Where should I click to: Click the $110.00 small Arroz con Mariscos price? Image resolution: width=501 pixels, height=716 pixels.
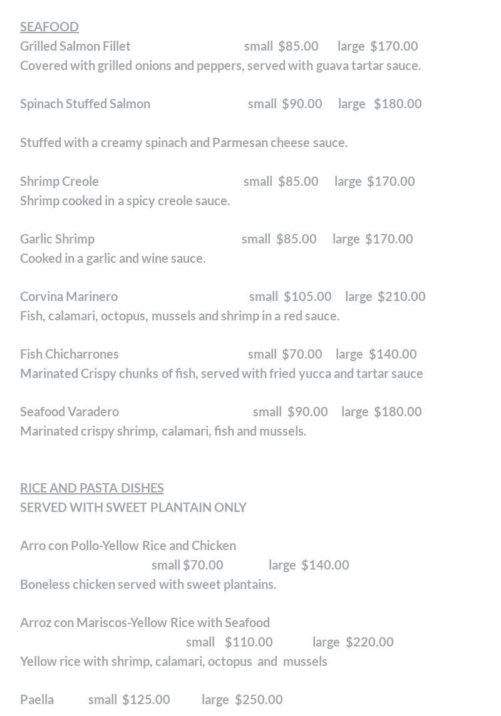coord(249,642)
